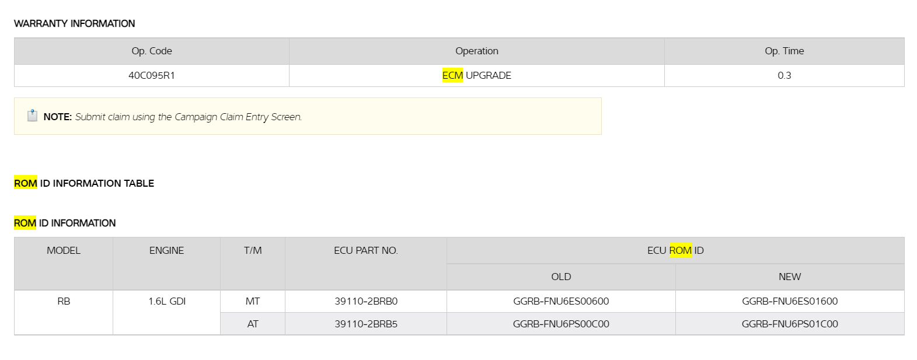Image resolution: width=917 pixels, height=360 pixels.
Task: Click the AT transmission cell
Action: coord(253,324)
